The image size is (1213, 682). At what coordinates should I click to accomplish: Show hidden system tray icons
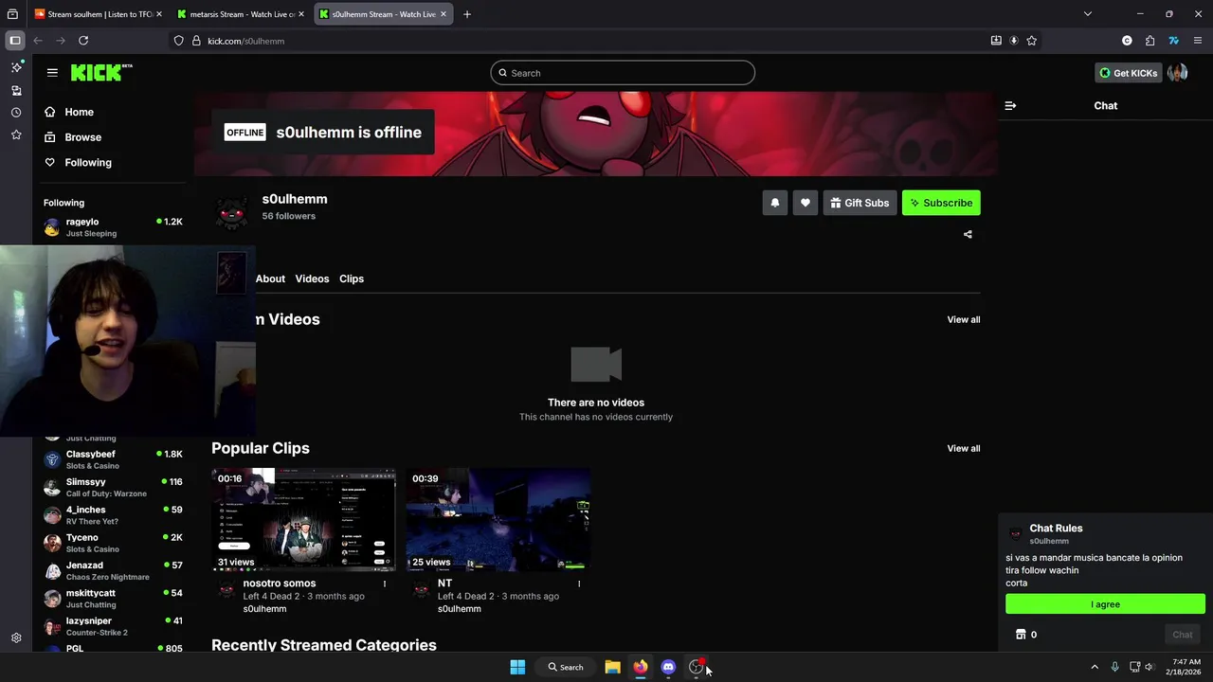[1095, 668]
